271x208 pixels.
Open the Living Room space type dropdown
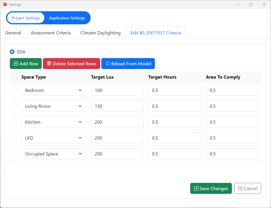[x=54, y=106]
